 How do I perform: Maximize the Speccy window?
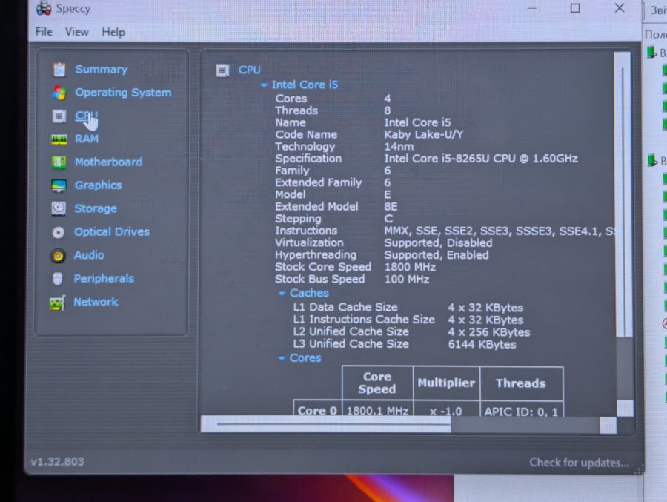(575, 8)
